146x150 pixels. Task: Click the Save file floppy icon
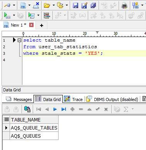[76, 5]
